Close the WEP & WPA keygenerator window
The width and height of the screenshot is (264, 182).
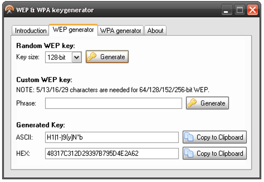pyautogui.click(x=252, y=11)
